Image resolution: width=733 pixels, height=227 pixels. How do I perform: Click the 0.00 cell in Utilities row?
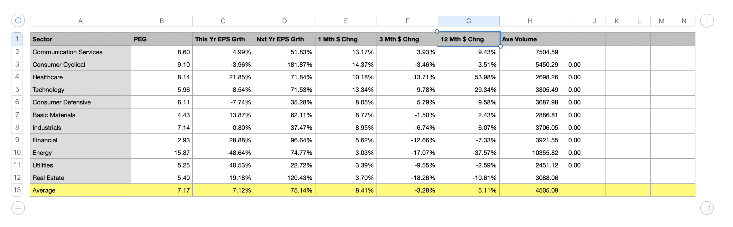(572, 165)
